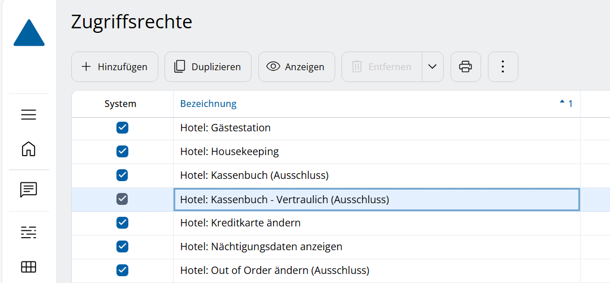Select row Hotel: Nächtigungsdaten anzeigen
The image size is (610, 283).
(x=261, y=247)
